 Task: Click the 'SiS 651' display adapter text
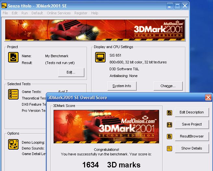tap(115, 55)
